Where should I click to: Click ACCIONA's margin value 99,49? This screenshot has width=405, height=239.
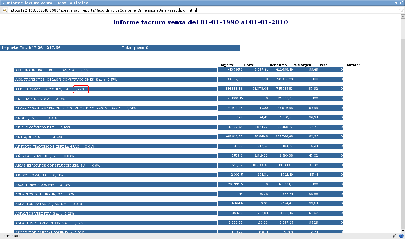tap(314, 69)
